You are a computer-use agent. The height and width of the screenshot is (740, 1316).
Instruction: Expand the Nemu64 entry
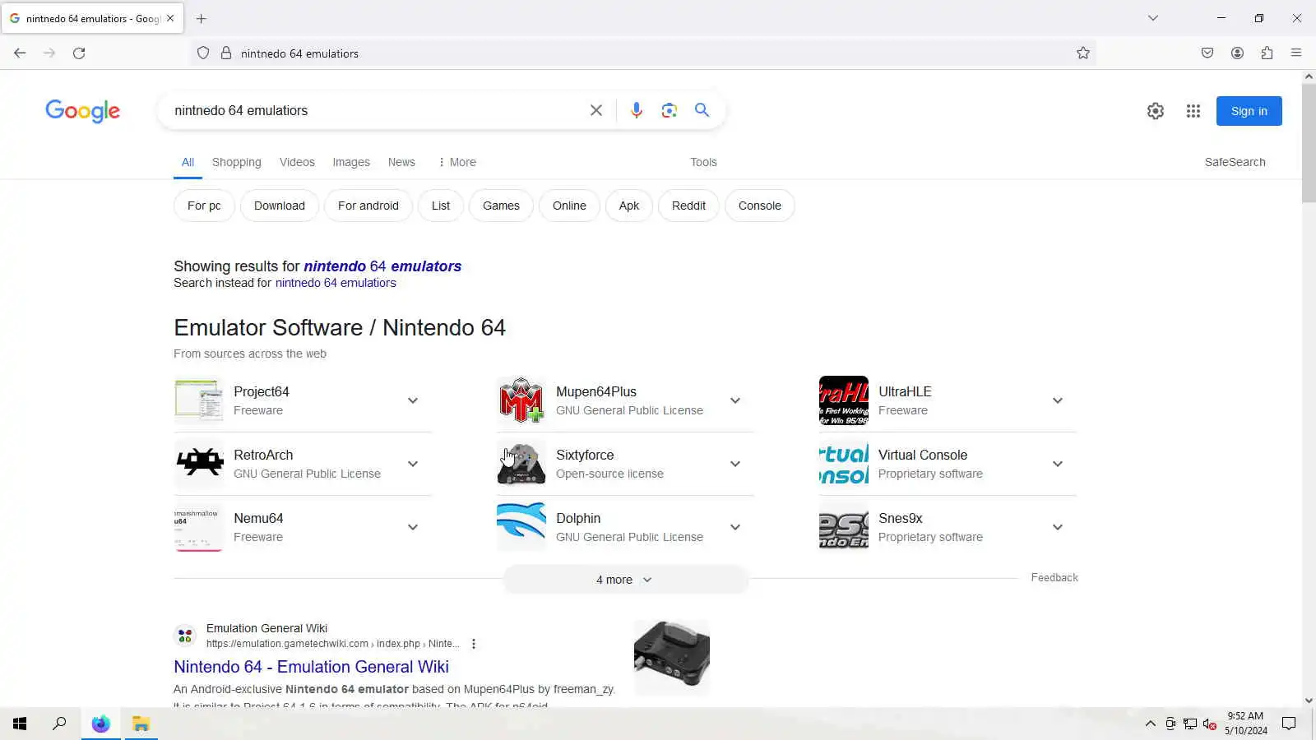tap(413, 527)
